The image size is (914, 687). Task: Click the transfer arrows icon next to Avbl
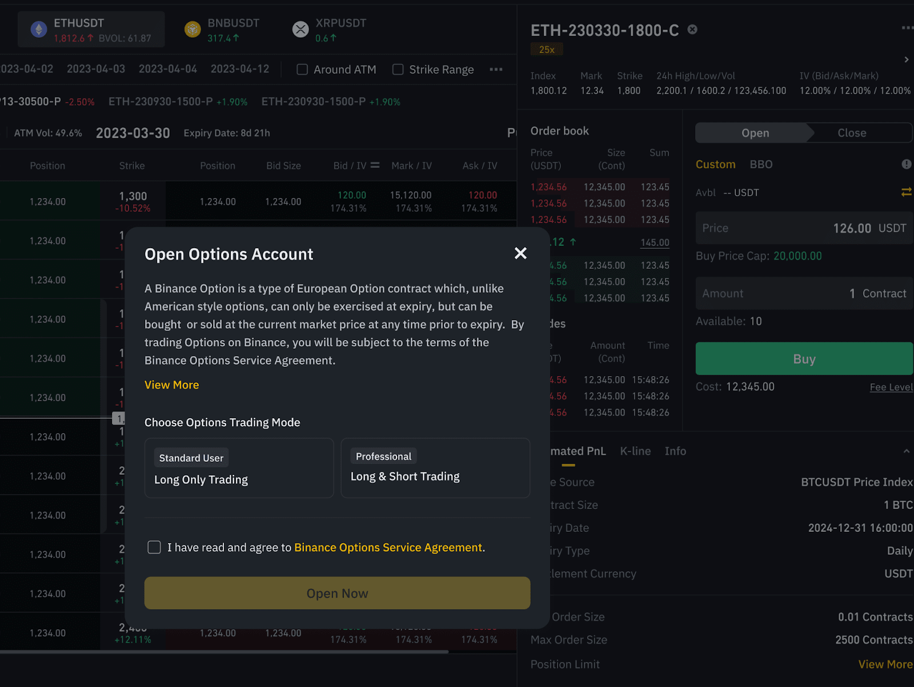906,192
